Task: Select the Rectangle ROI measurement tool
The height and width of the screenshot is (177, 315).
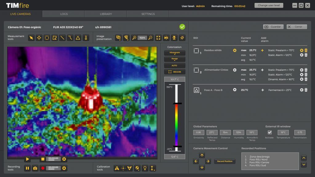Action: [47, 37]
